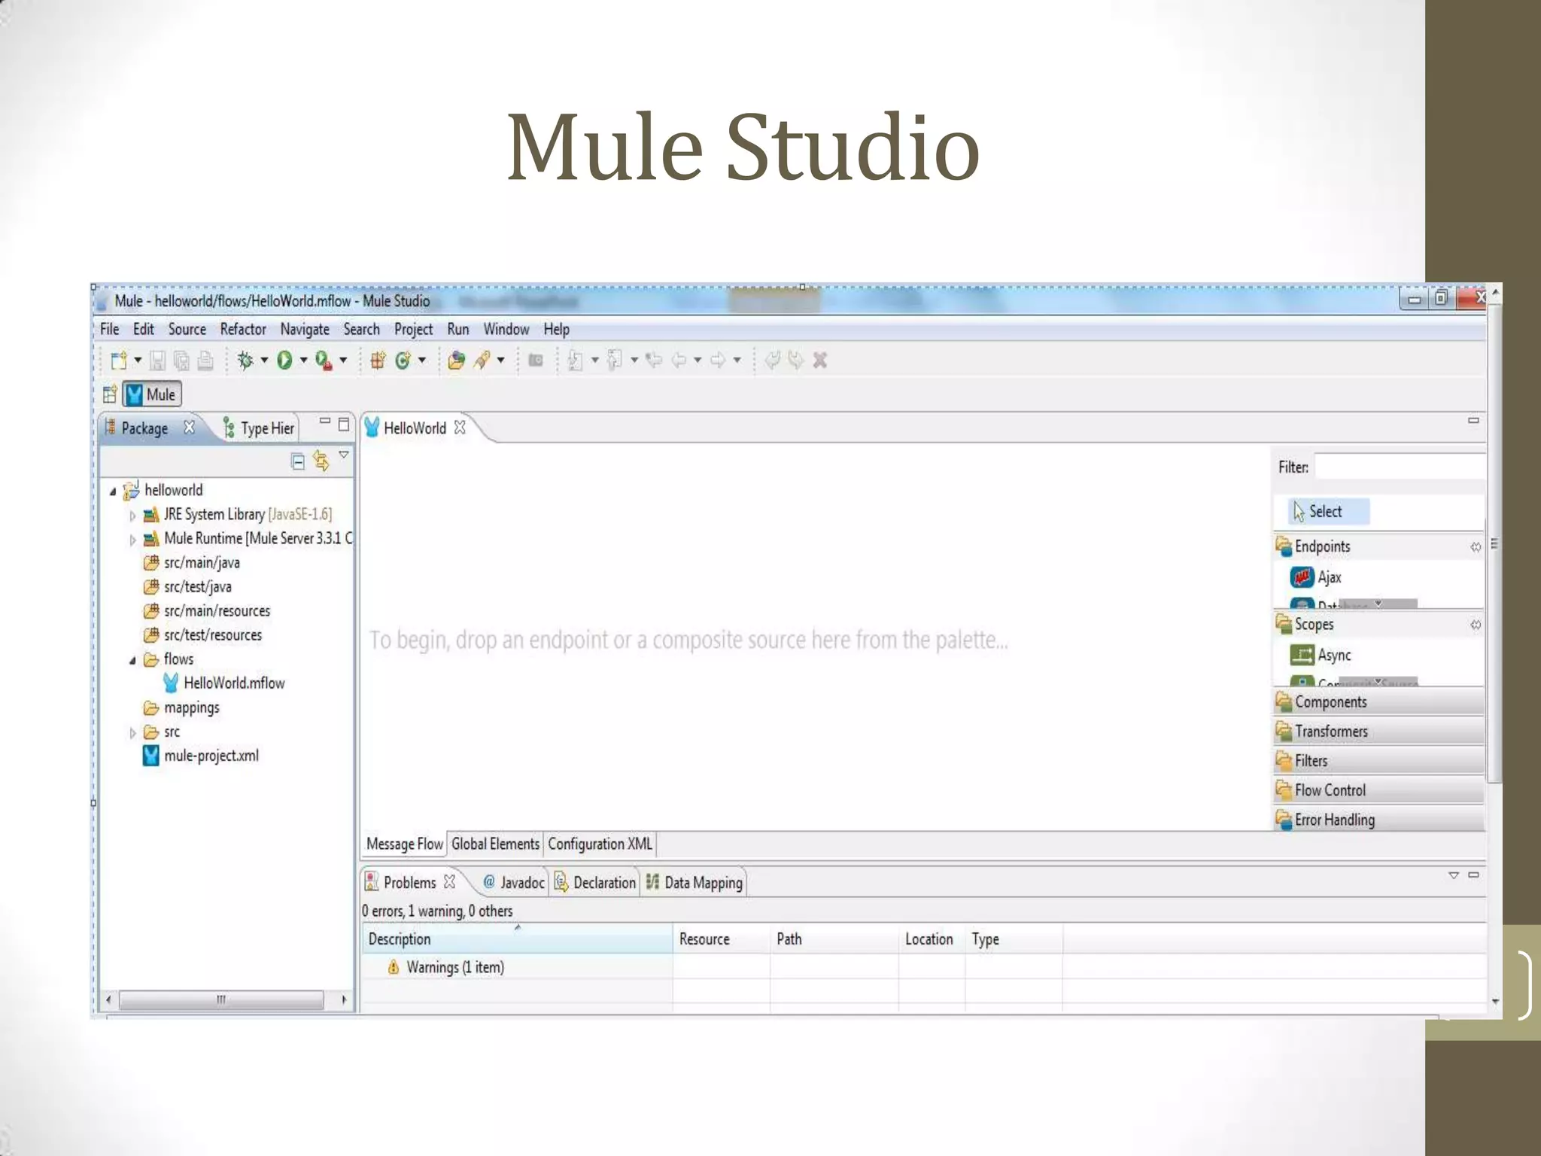This screenshot has height=1156, width=1541.
Task: Click the Last Edit Location icon
Action: 653,360
